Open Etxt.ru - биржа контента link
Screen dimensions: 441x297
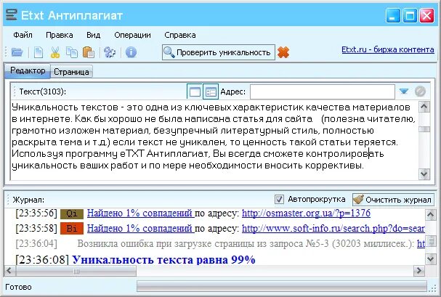[x=388, y=49]
